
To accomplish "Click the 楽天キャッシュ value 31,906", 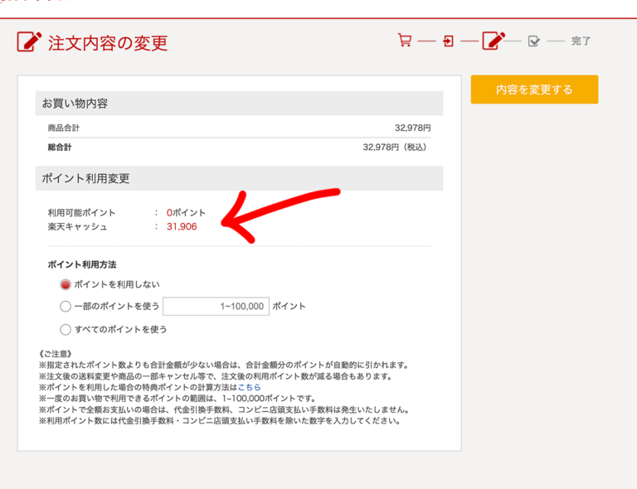I will (182, 226).
